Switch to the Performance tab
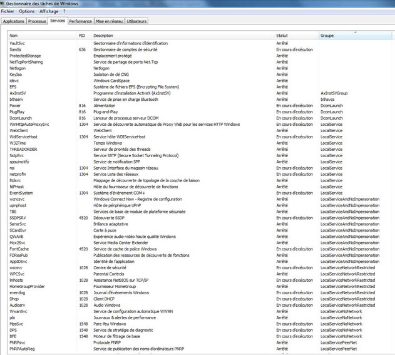 (81, 21)
